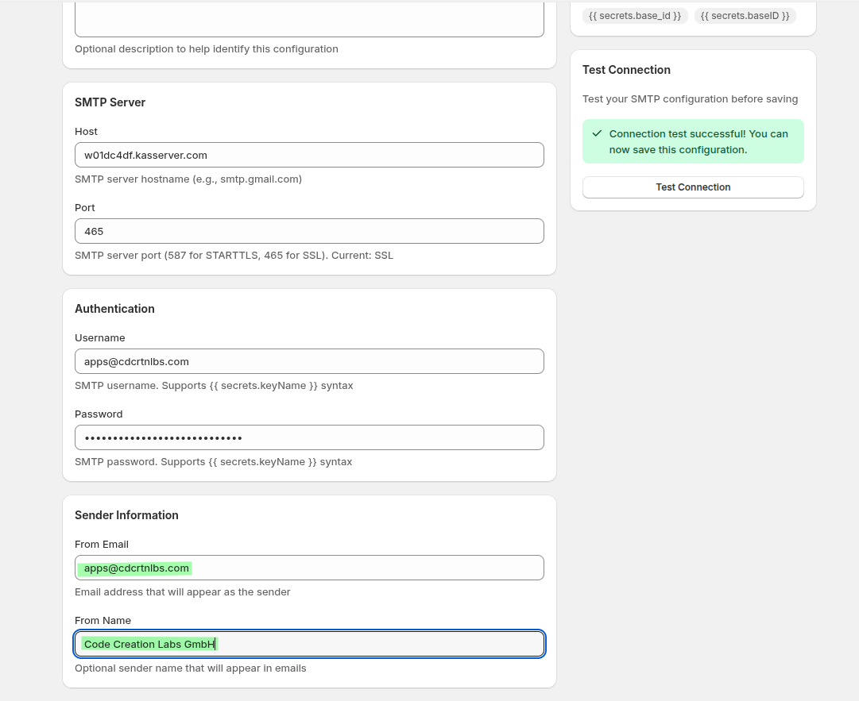Click the {{ secrets.base_id }} chip
This screenshot has height=701, width=859.
click(x=635, y=16)
